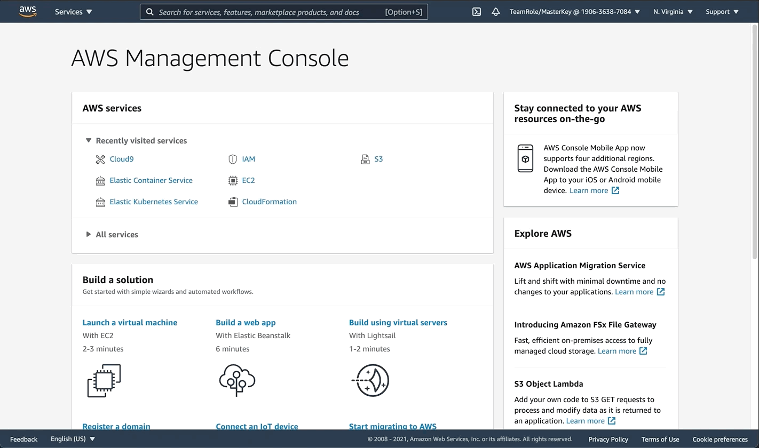Click the Elastic Container Service icon
This screenshot has width=759, height=448.
100,180
